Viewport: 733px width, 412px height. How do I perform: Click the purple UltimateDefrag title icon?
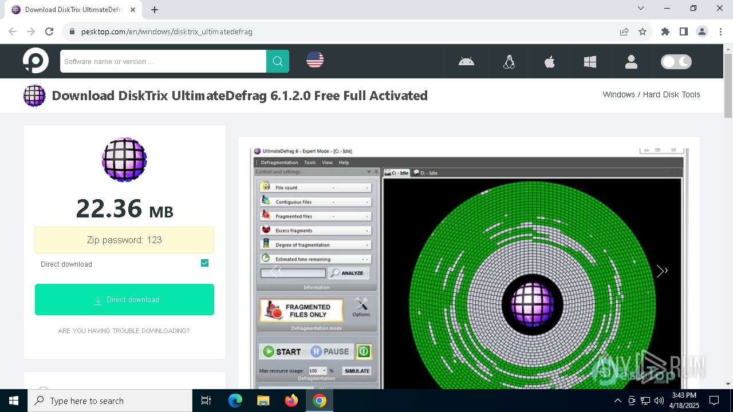tap(34, 96)
